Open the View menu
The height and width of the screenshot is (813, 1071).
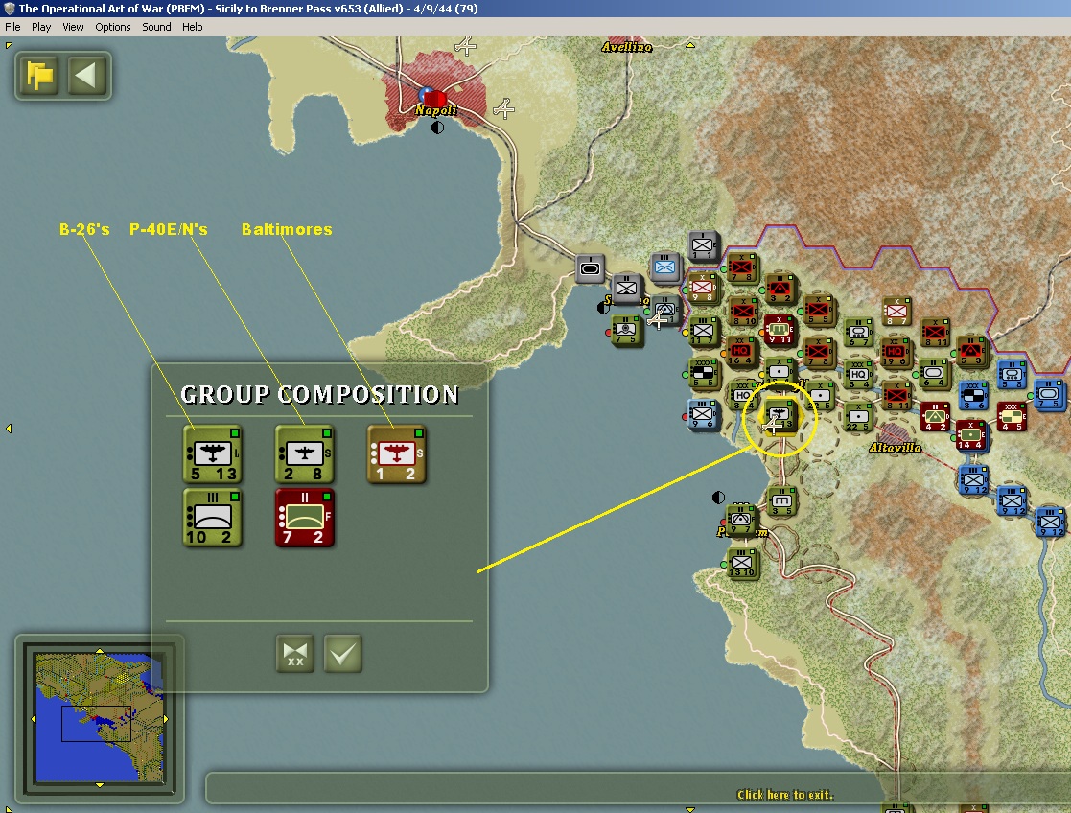click(73, 27)
